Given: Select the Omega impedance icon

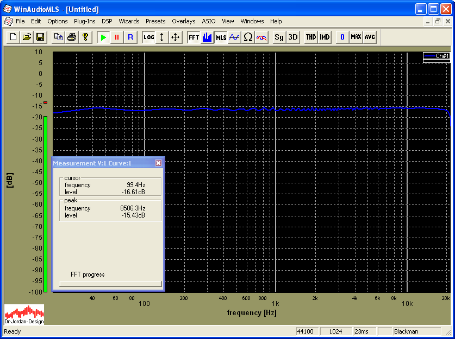Looking at the screenshot, I should pos(248,37).
